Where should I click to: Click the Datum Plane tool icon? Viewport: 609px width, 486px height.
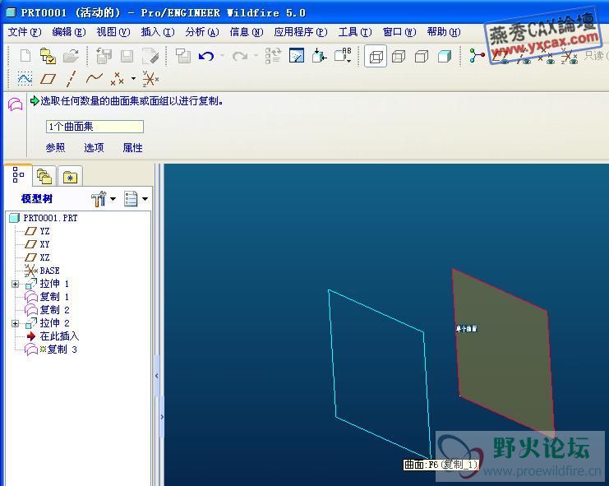(48, 79)
